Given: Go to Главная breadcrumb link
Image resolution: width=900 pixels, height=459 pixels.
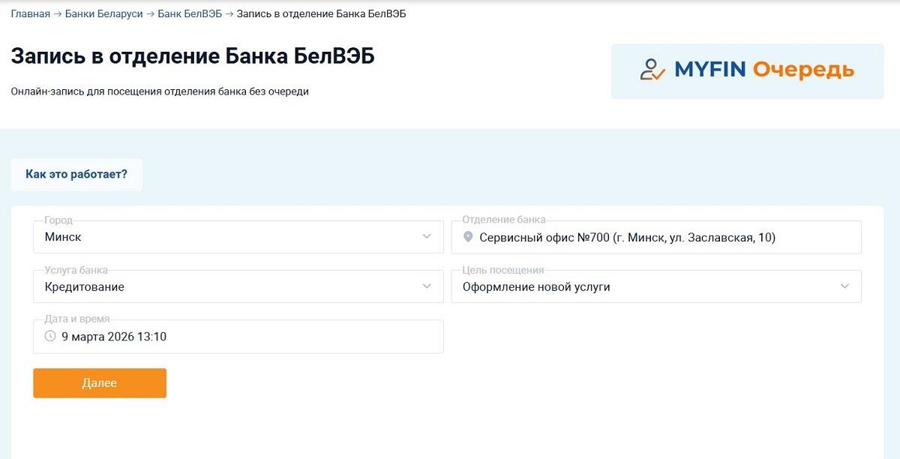Looking at the screenshot, I should point(30,14).
